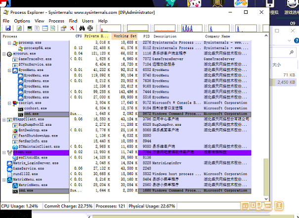The width and height of the screenshot is (299, 218).
Task: Click the GameTraceSvr.exe process icon
Action: 15,60
